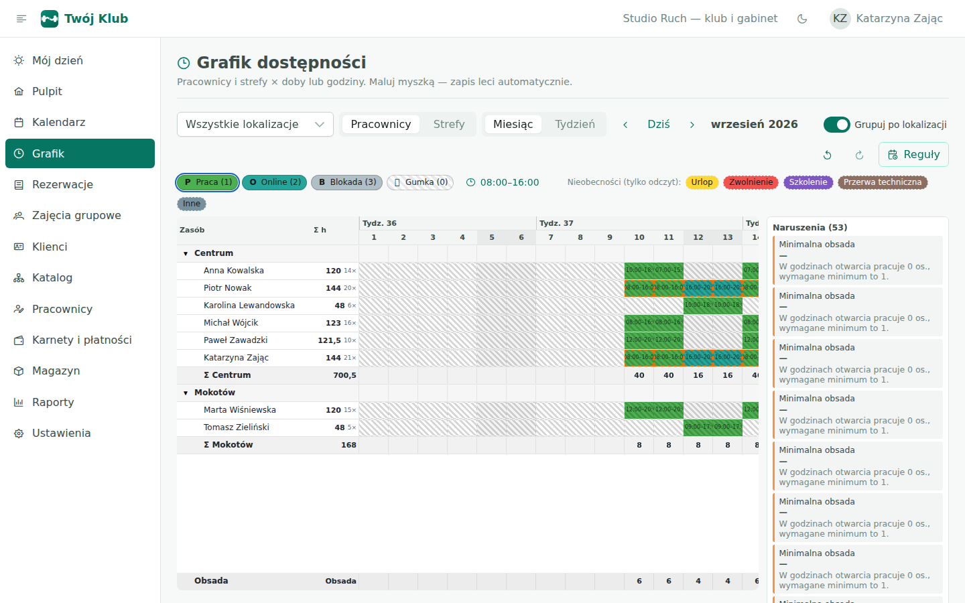Click the Katalog tree icon
The width and height of the screenshot is (965, 603).
point(19,278)
